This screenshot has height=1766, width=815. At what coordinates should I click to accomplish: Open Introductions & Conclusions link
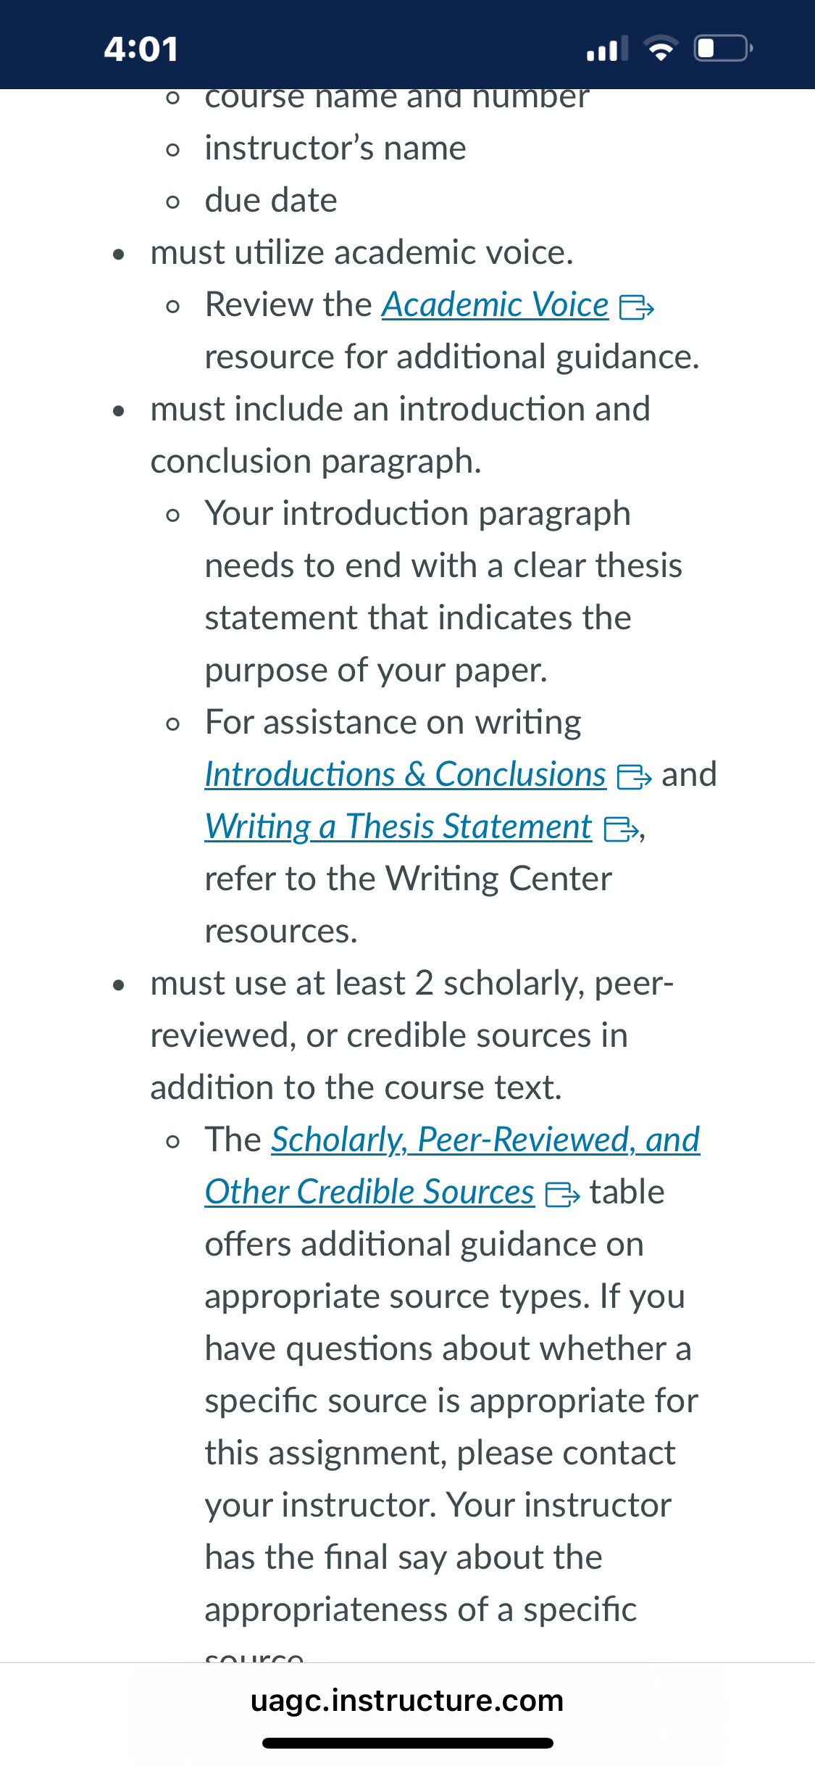pos(406,775)
